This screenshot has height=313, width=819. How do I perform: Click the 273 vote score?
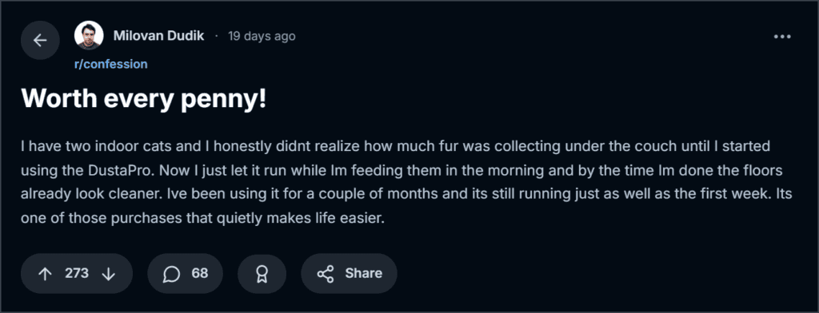coord(77,273)
